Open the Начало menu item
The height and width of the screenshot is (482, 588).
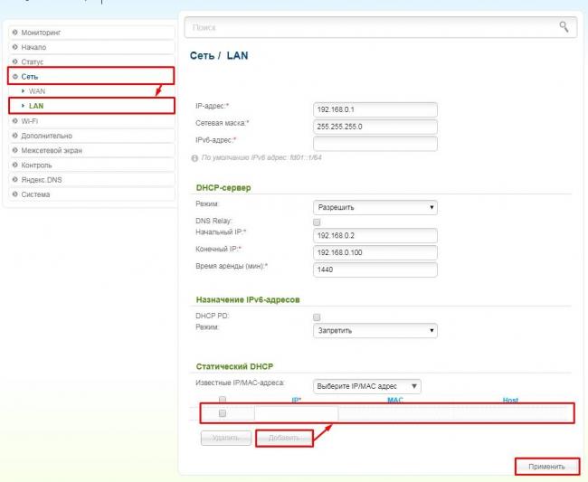pos(91,47)
